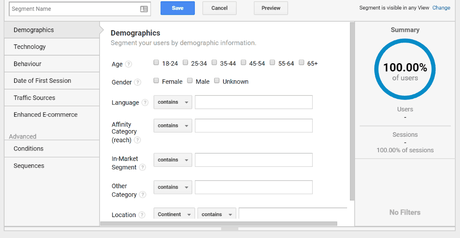Click the contact card icon in Segment Name
This screenshot has height=238, width=460.
[144, 9]
